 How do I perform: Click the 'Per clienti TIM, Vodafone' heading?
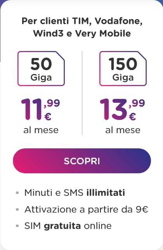82,21
